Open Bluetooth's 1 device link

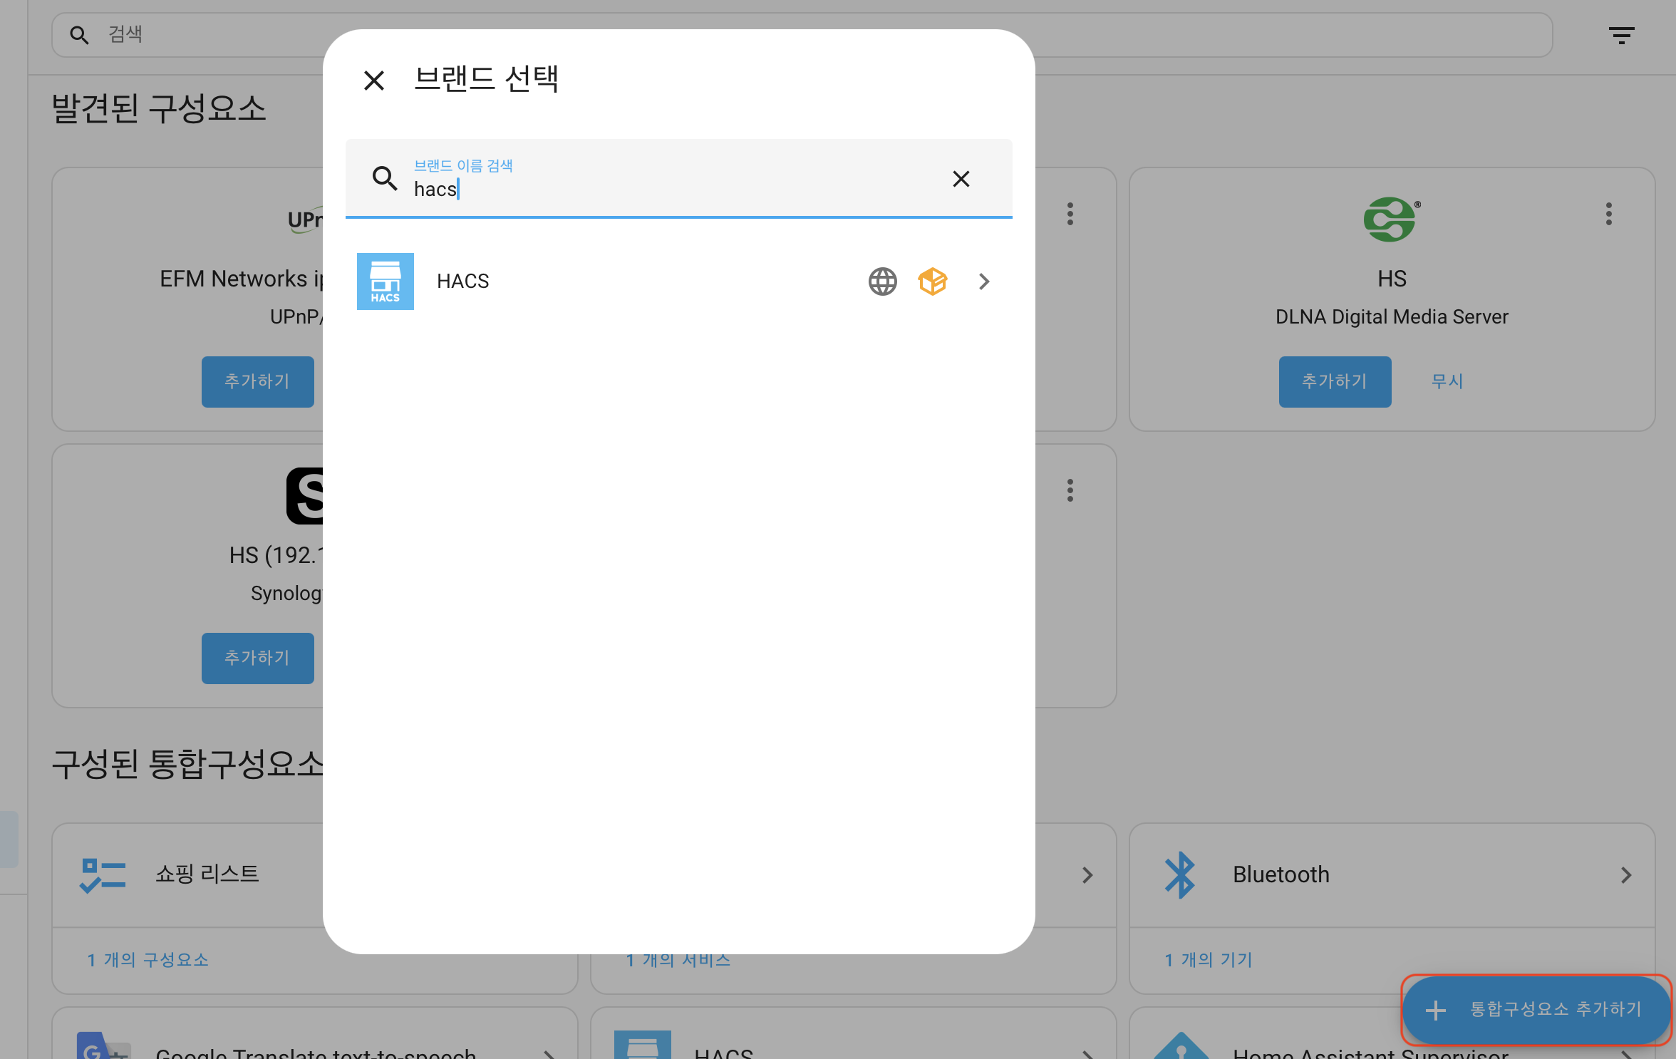(1208, 960)
